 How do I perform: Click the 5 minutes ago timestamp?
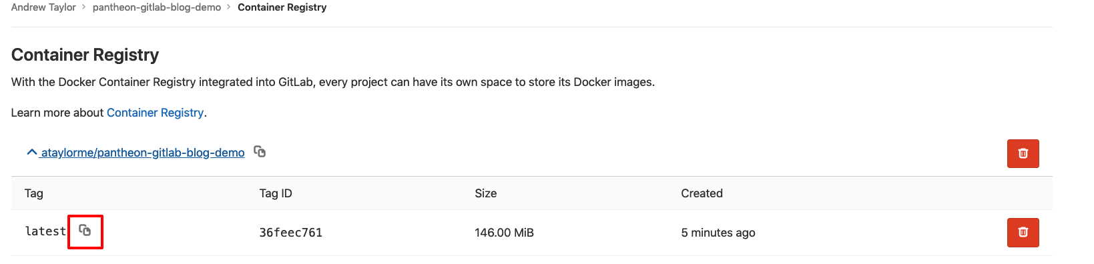[x=718, y=233]
